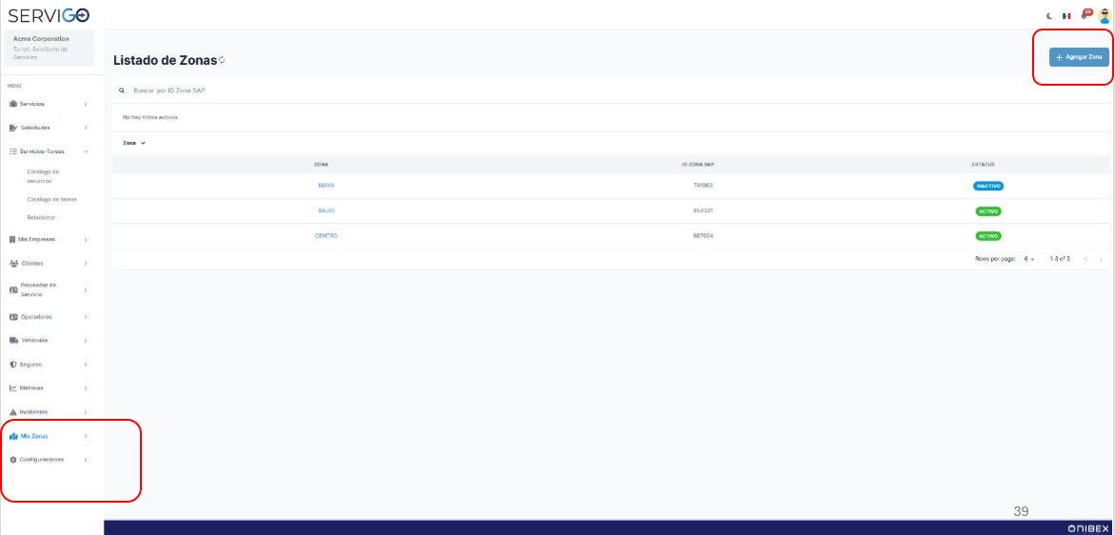The width and height of the screenshot is (1115, 535).
Task: Sort by the ID ZONA SAP column header
Action: coord(698,164)
